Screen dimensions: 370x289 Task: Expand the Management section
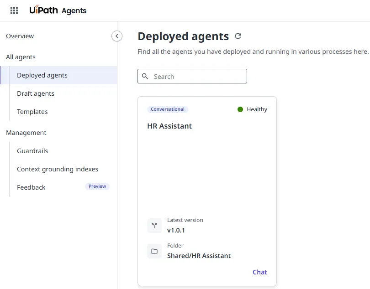pos(26,133)
